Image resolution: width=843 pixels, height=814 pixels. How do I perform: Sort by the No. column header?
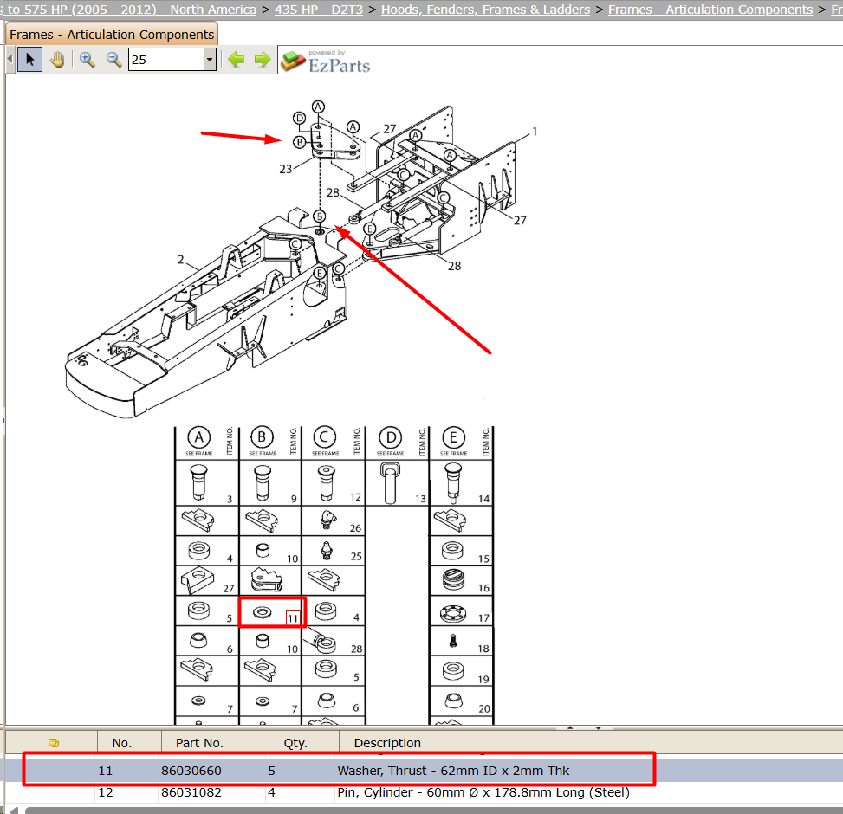tap(122, 742)
